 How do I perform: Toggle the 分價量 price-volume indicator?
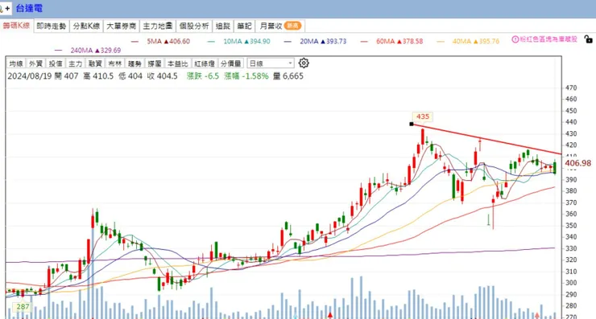(x=230, y=63)
